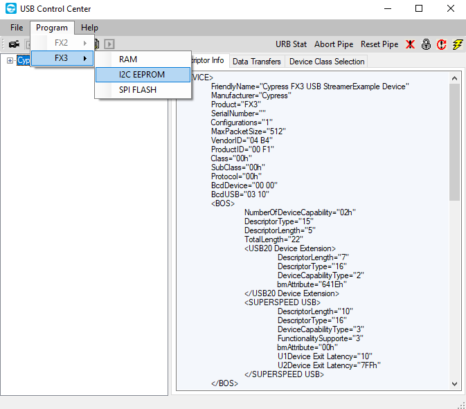Screen dimensions: 466x409
Task: Click the red X toolbar icon
Action: pyautogui.click(x=410, y=44)
